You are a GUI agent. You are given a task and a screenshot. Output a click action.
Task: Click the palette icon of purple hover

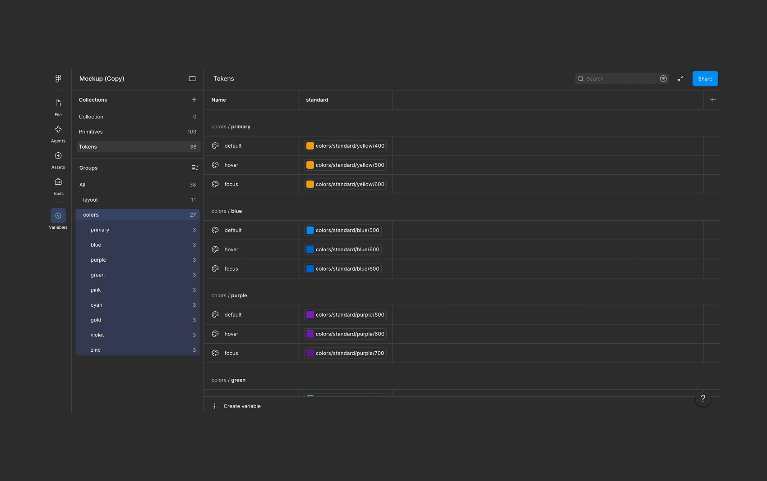[215, 334]
